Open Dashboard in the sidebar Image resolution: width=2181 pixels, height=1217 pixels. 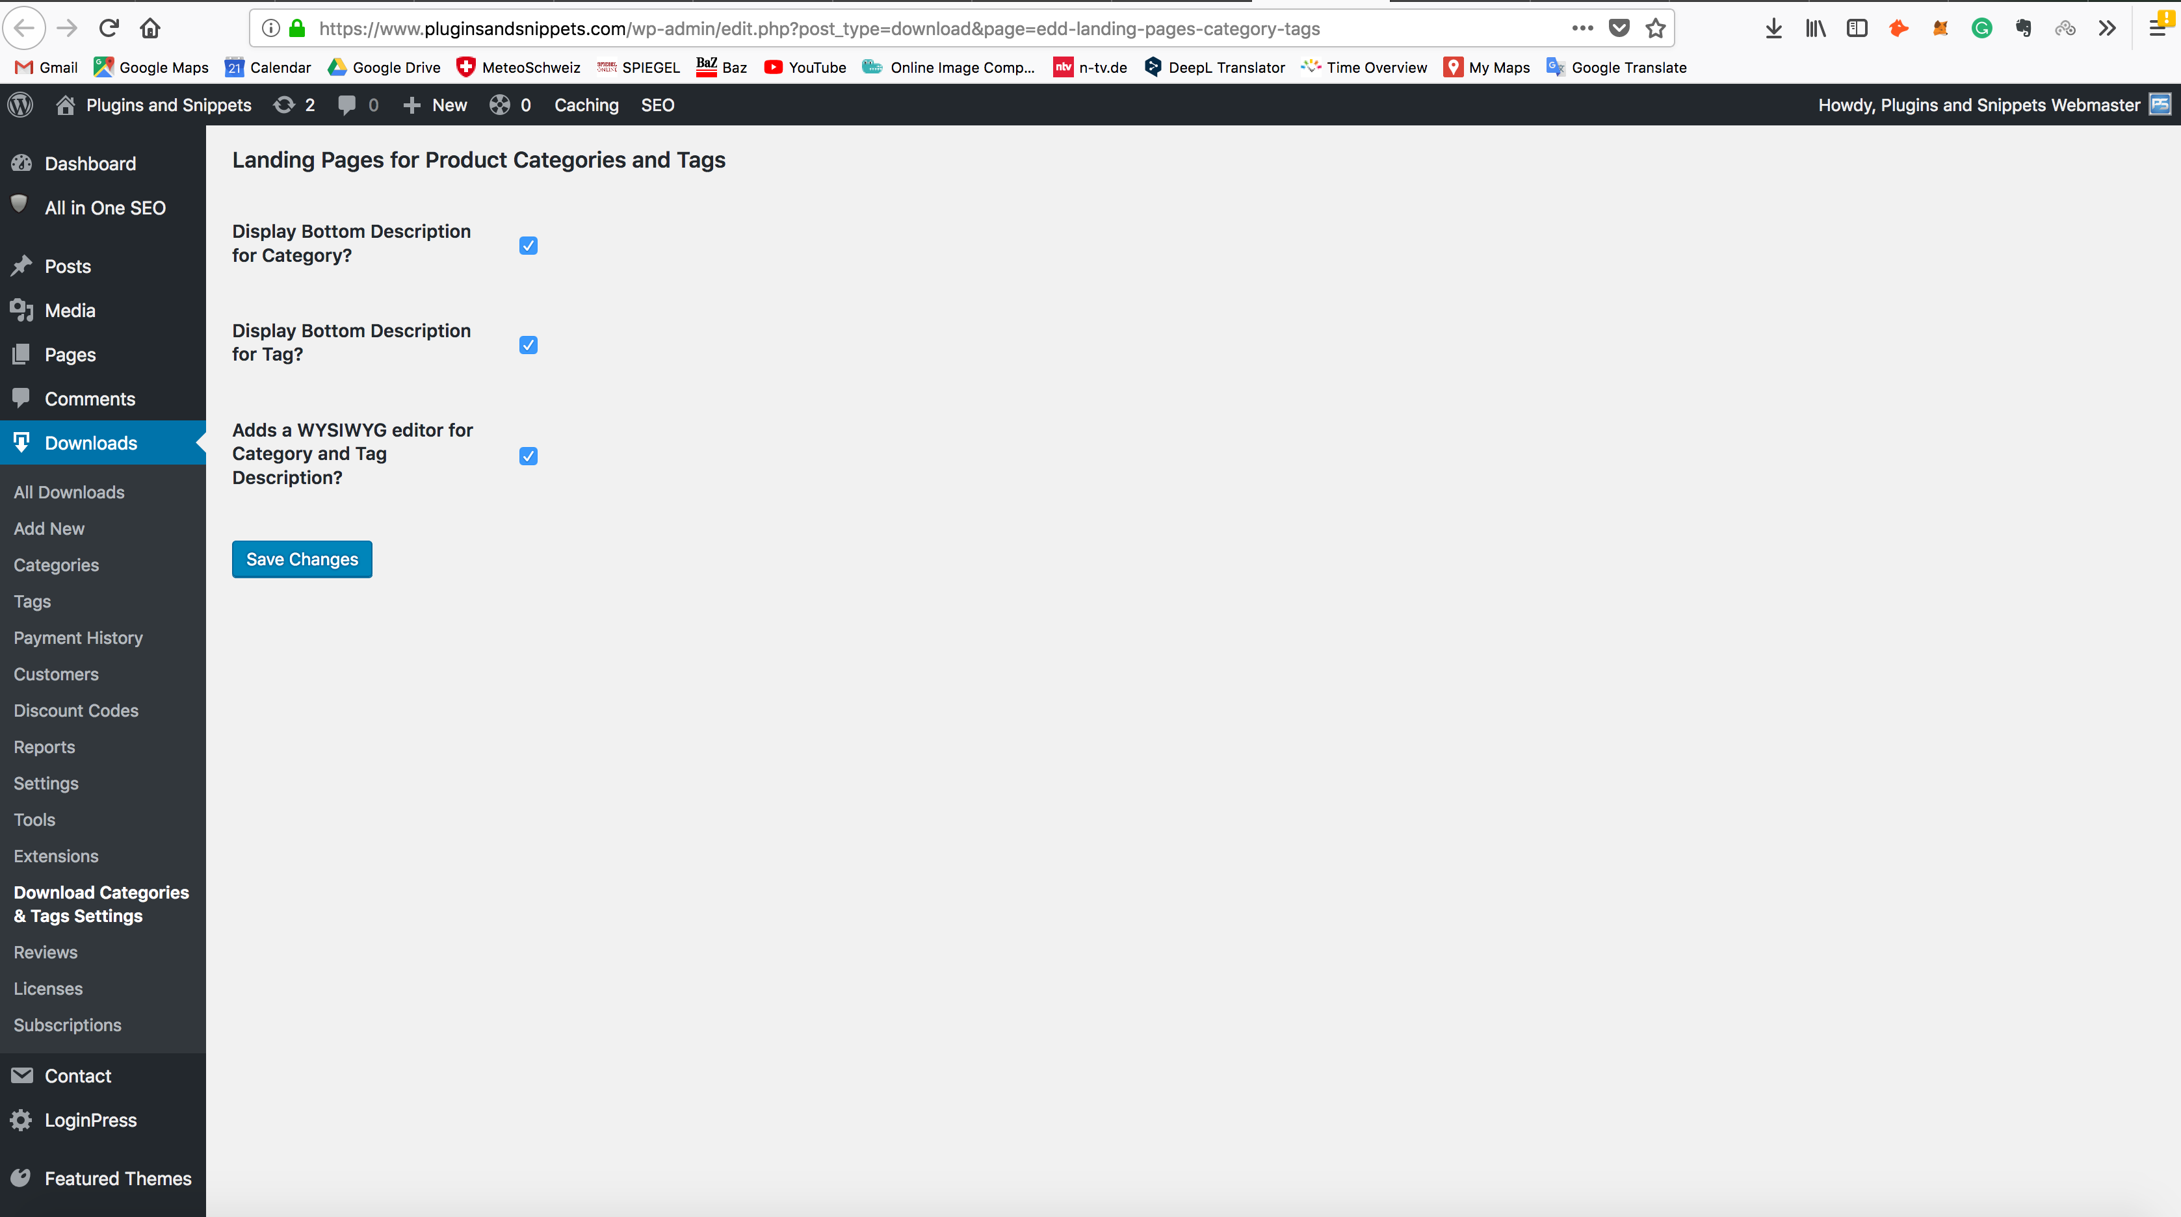click(x=103, y=163)
